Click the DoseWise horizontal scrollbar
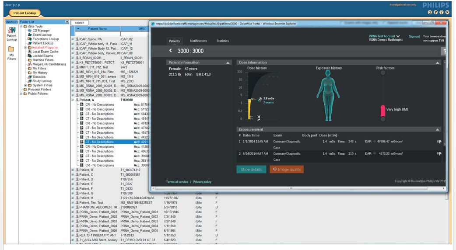 tap(291, 188)
